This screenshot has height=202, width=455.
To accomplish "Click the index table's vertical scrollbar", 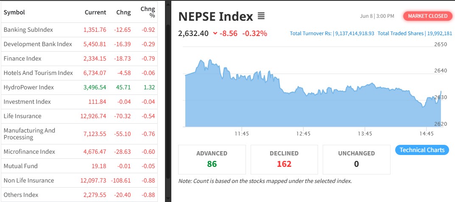I will click(168, 102).
